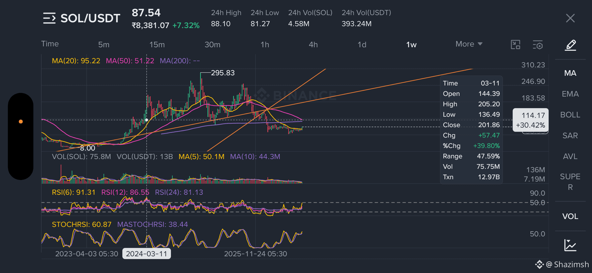The height and width of the screenshot is (273, 592).
Task: Switch to the Time line chart
Action: [50, 44]
